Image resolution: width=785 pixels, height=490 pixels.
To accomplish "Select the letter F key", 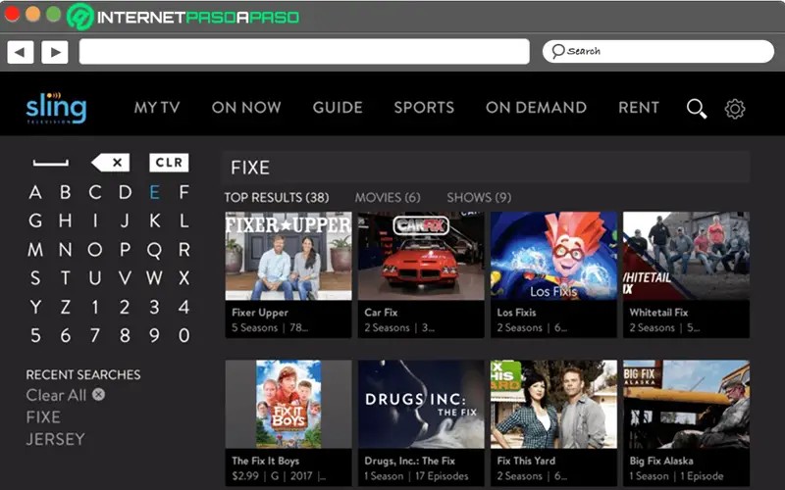I will (184, 192).
